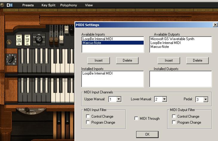Image resolution: width=218 pixels, height=141 pixels.
Task: Click Delete button under Available Inports
Action: pos(127,60)
